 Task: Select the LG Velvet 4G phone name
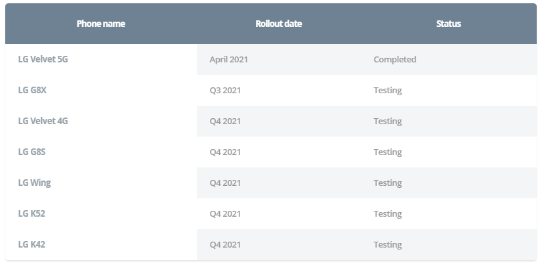pos(43,121)
